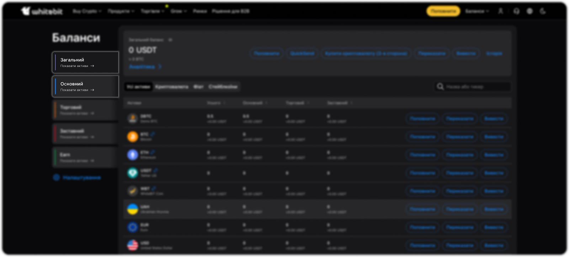Screen dimensions: 569x257
Task: Expand the Buy Crypto menu
Action: (x=87, y=11)
